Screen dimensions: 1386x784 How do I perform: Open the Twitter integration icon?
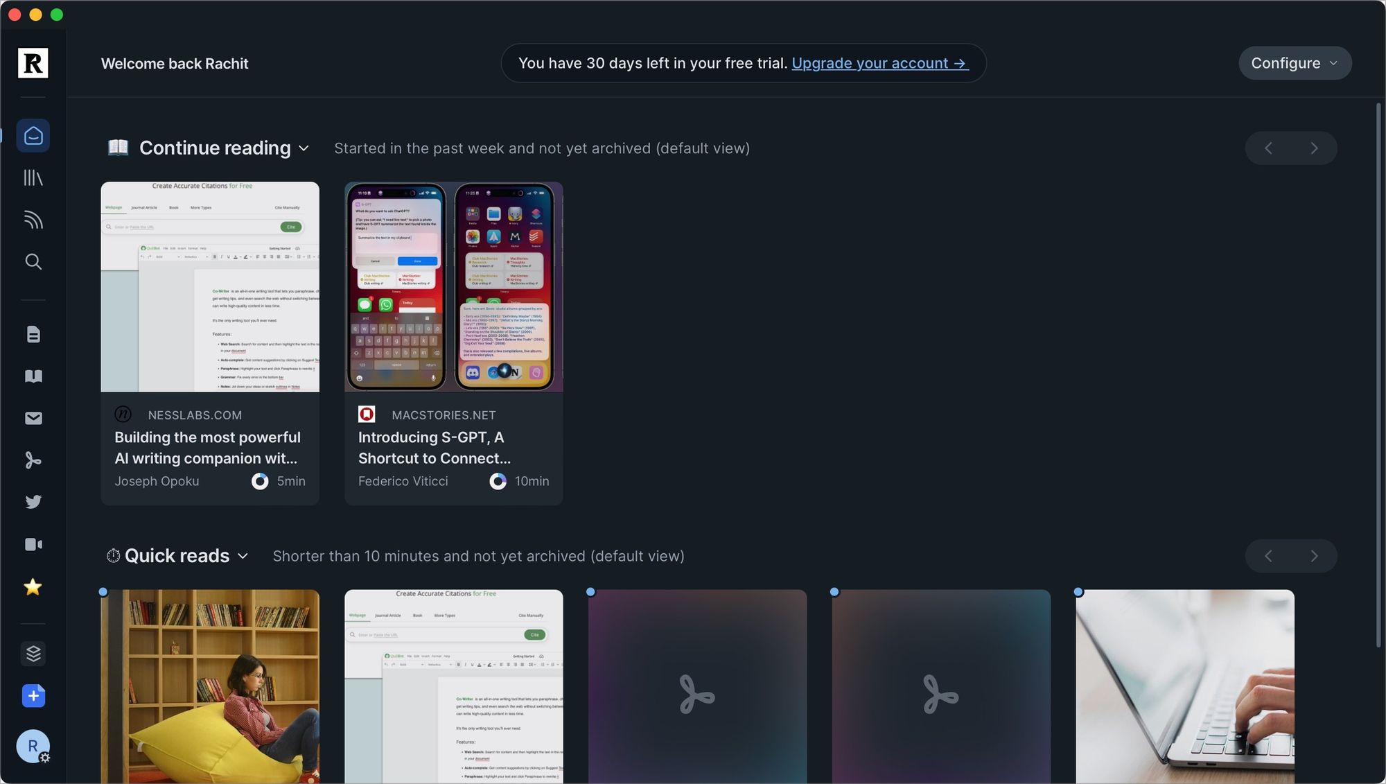coord(33,502)
